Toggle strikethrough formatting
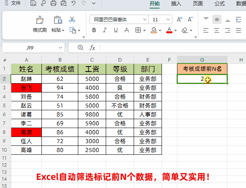This screenshot has width=246, height=188. tap(127, 30)
